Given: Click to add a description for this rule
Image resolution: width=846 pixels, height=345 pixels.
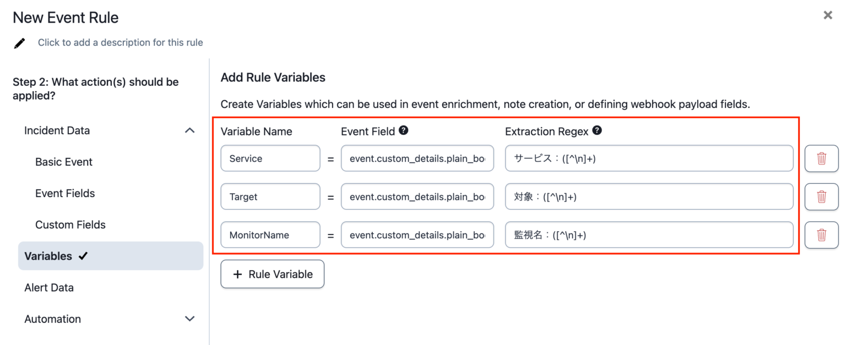Looking at the screenshot, I should (x=120, y=42).
